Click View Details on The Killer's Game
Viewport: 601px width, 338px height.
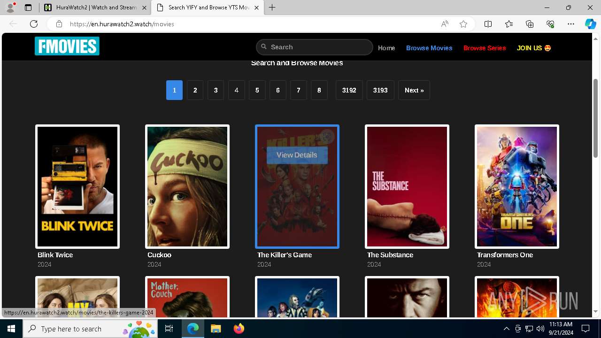[x=297, y=155]
